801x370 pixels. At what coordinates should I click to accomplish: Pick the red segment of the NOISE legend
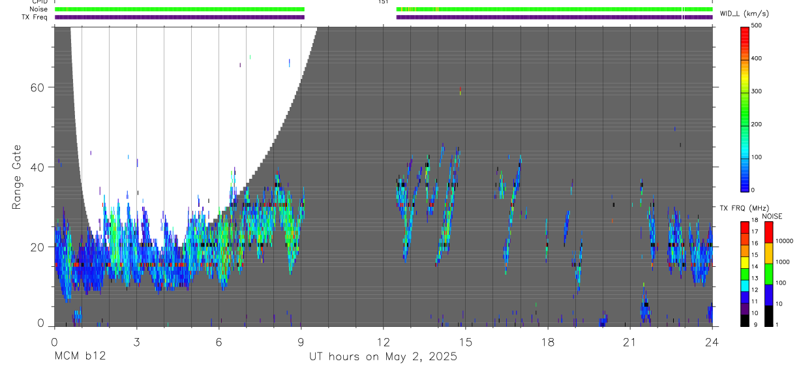coord(768,232)
